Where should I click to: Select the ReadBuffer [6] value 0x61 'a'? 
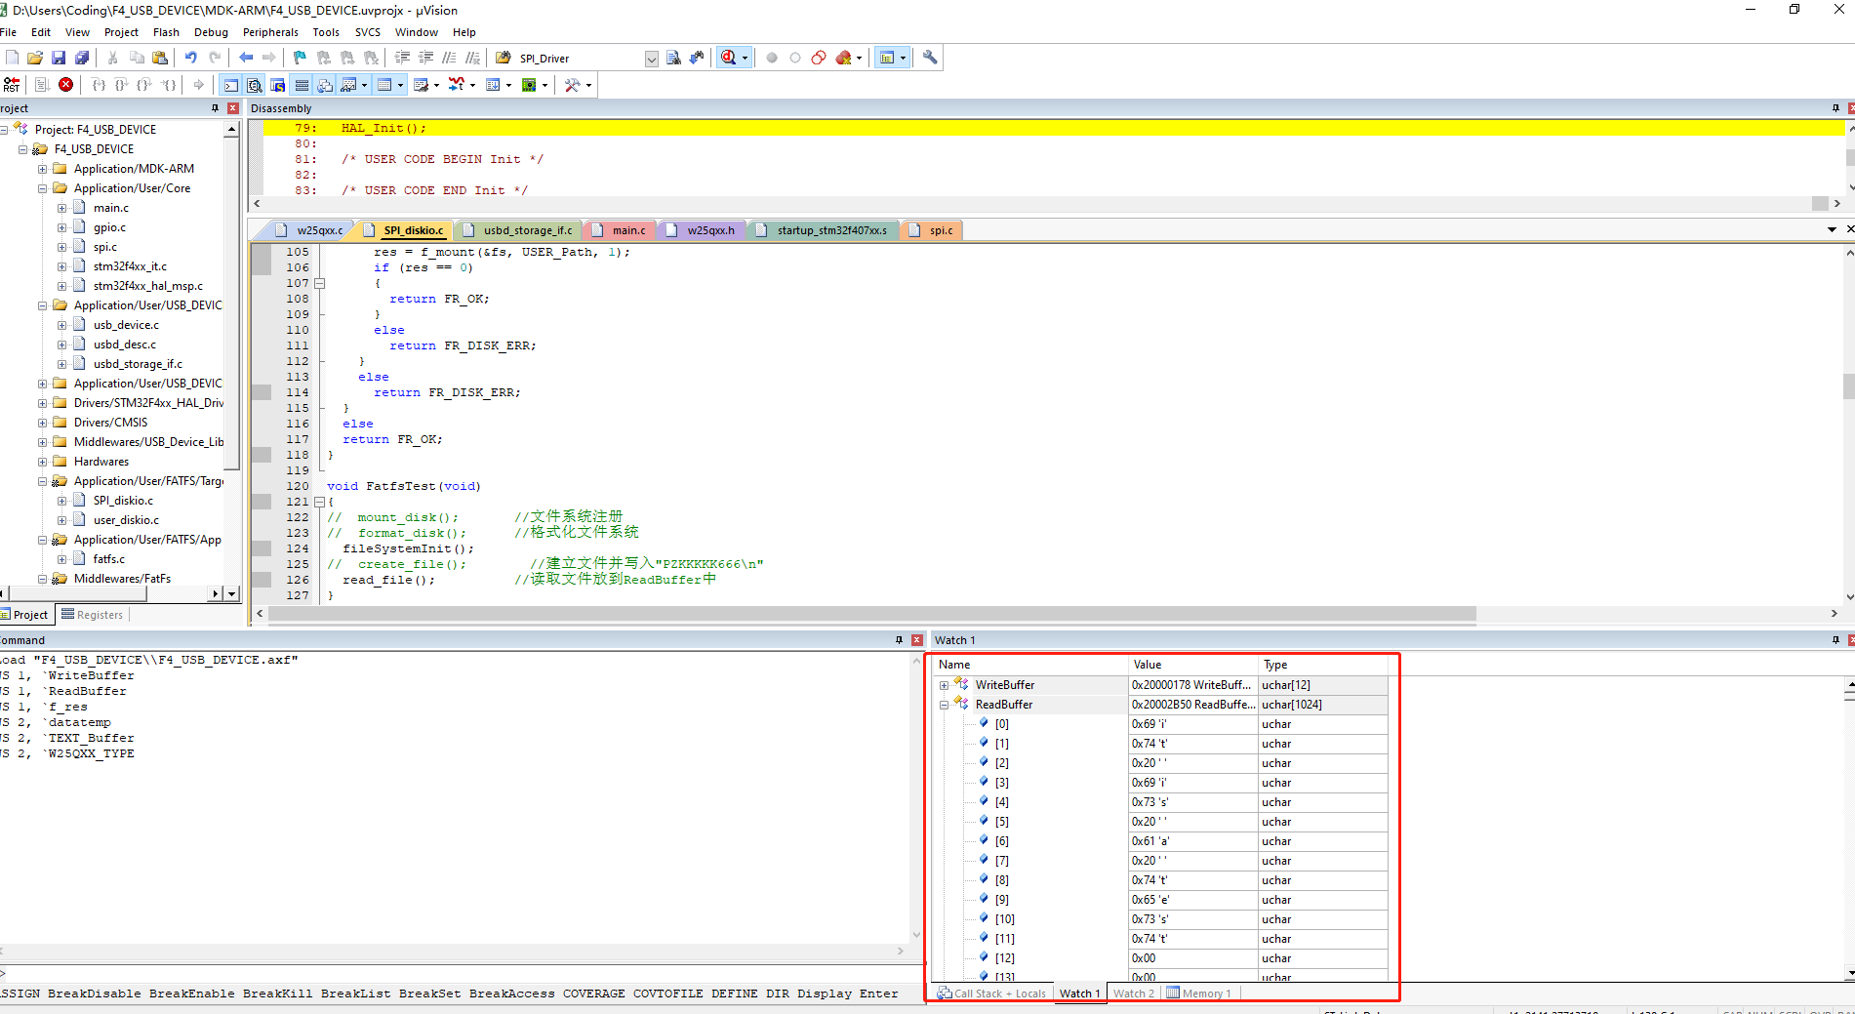(1192, 841)
